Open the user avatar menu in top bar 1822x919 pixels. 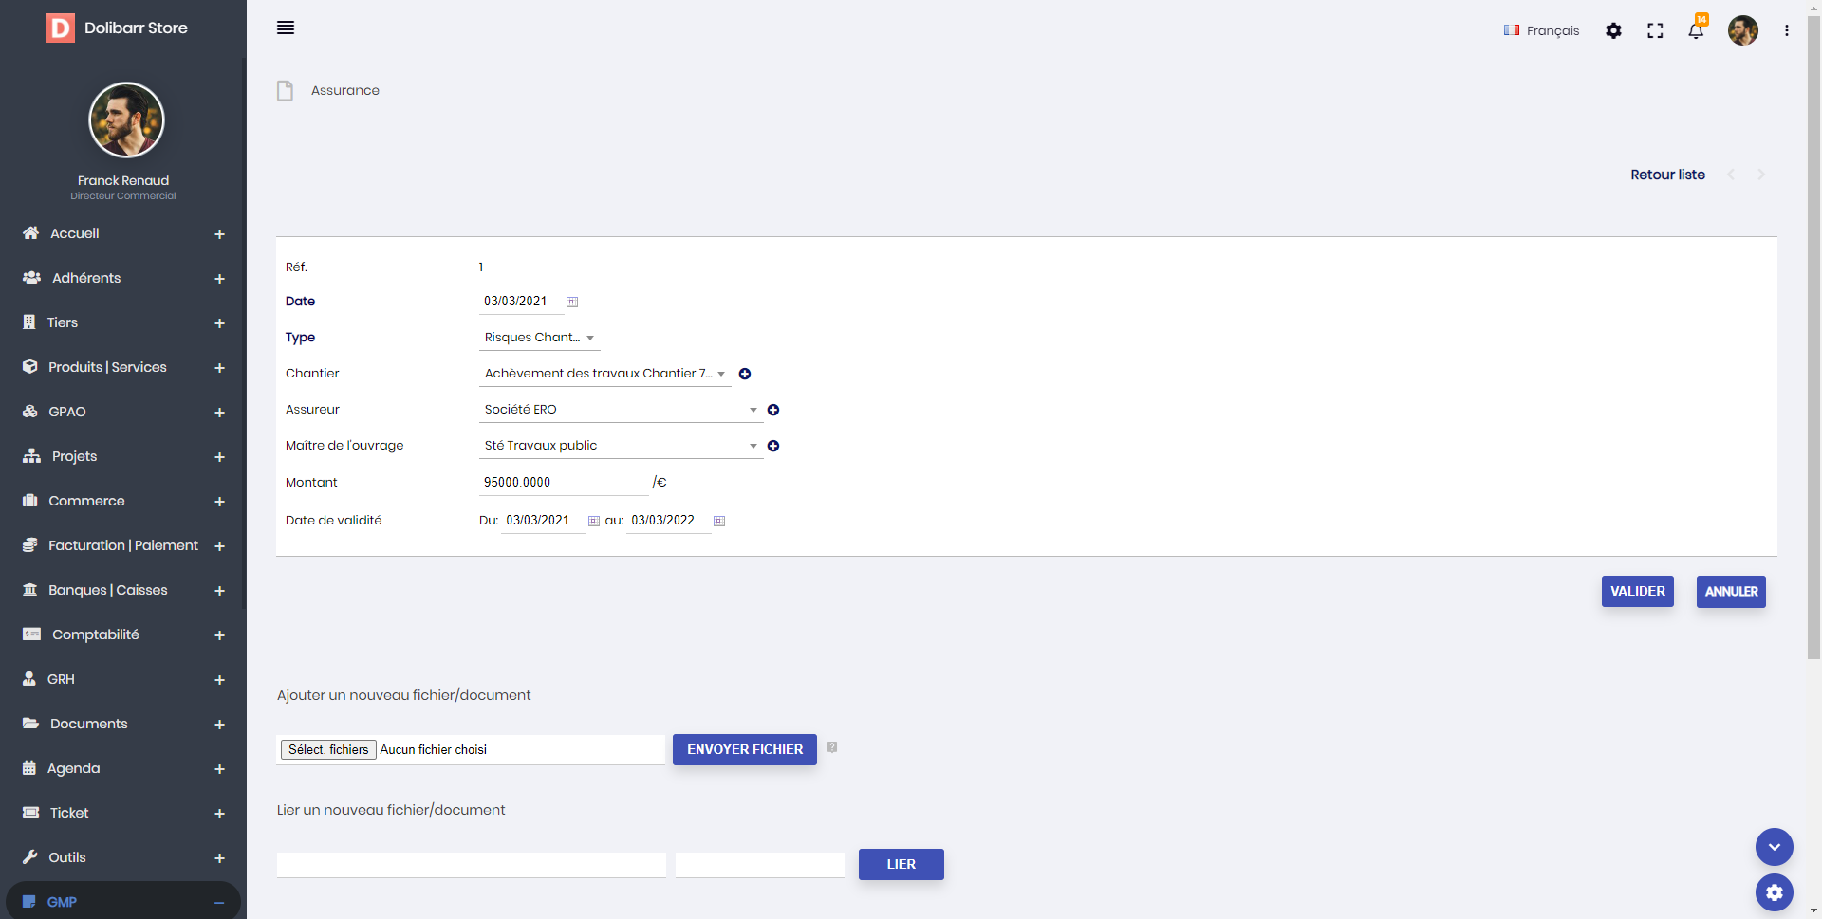pyautogui.click(x=1743, y=30)
